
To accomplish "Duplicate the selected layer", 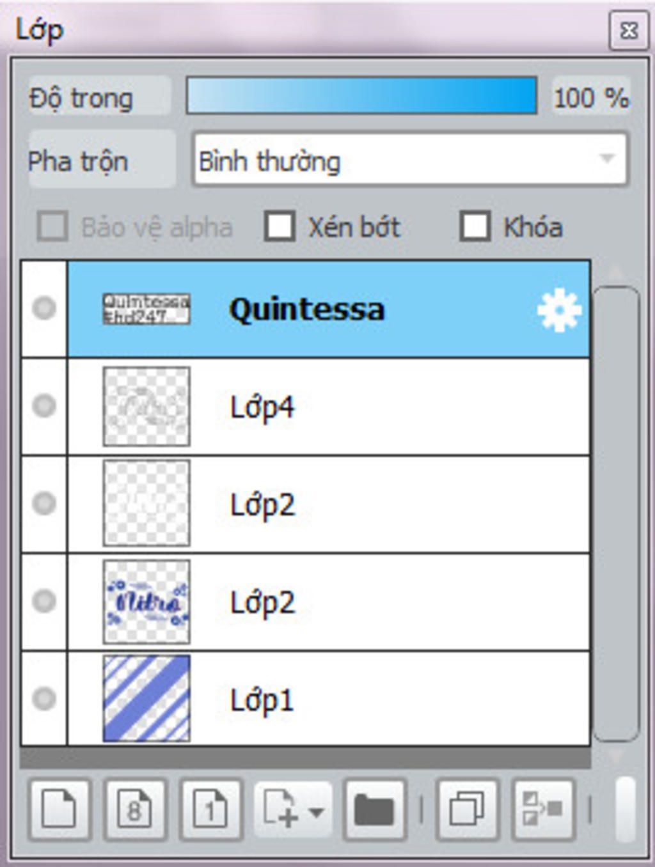I will click(x=467, y=809).
